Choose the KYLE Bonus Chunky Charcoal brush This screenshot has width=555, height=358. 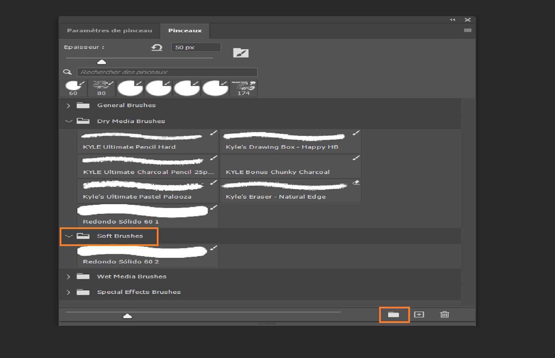291,166
